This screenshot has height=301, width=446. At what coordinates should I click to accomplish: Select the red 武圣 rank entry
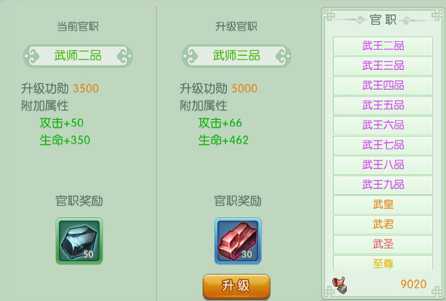click(383, 245)
